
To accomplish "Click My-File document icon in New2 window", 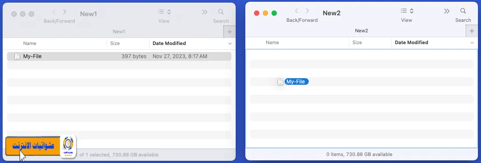I will pos(280,82).
